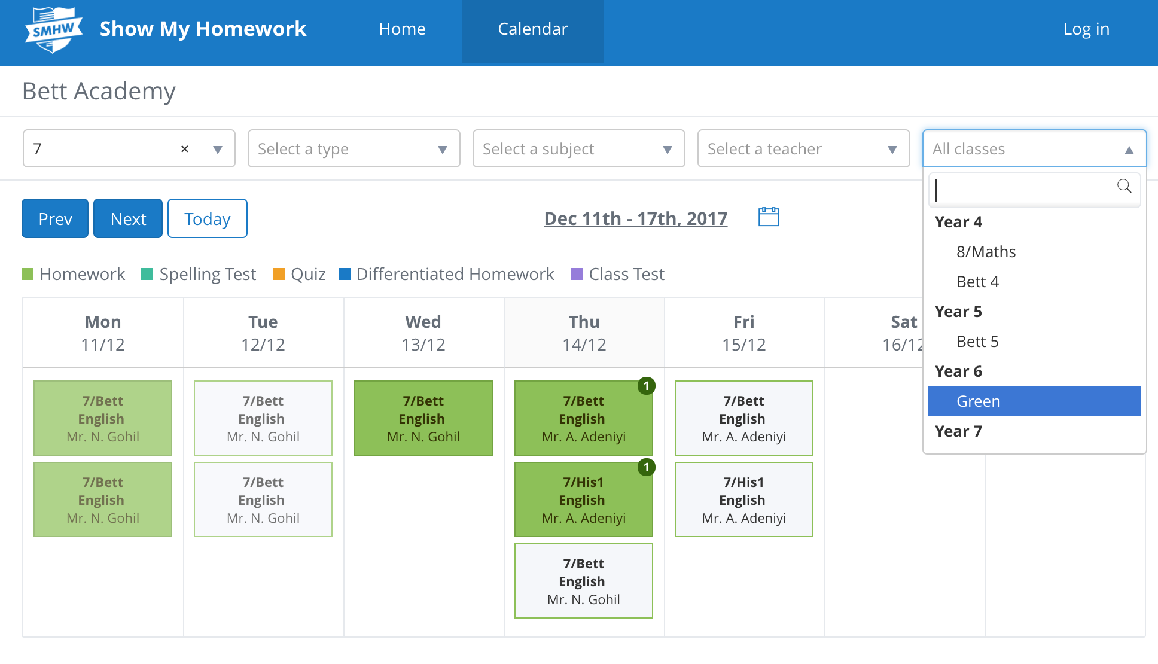Open second Monday 7/Bett English homework
Image resolution: width=1158 pixels, height=664 pixels.
103,499
